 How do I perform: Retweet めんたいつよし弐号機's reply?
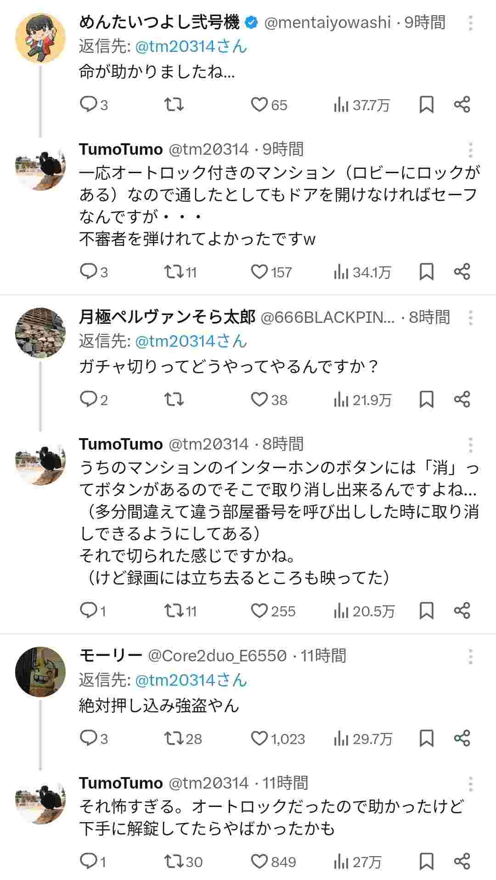click(174, 105)
